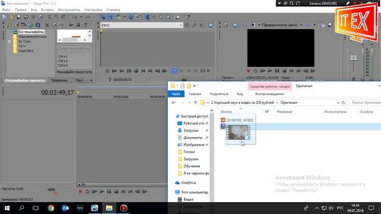Copy snapshot to clipboard in preview window

[323, 25]
